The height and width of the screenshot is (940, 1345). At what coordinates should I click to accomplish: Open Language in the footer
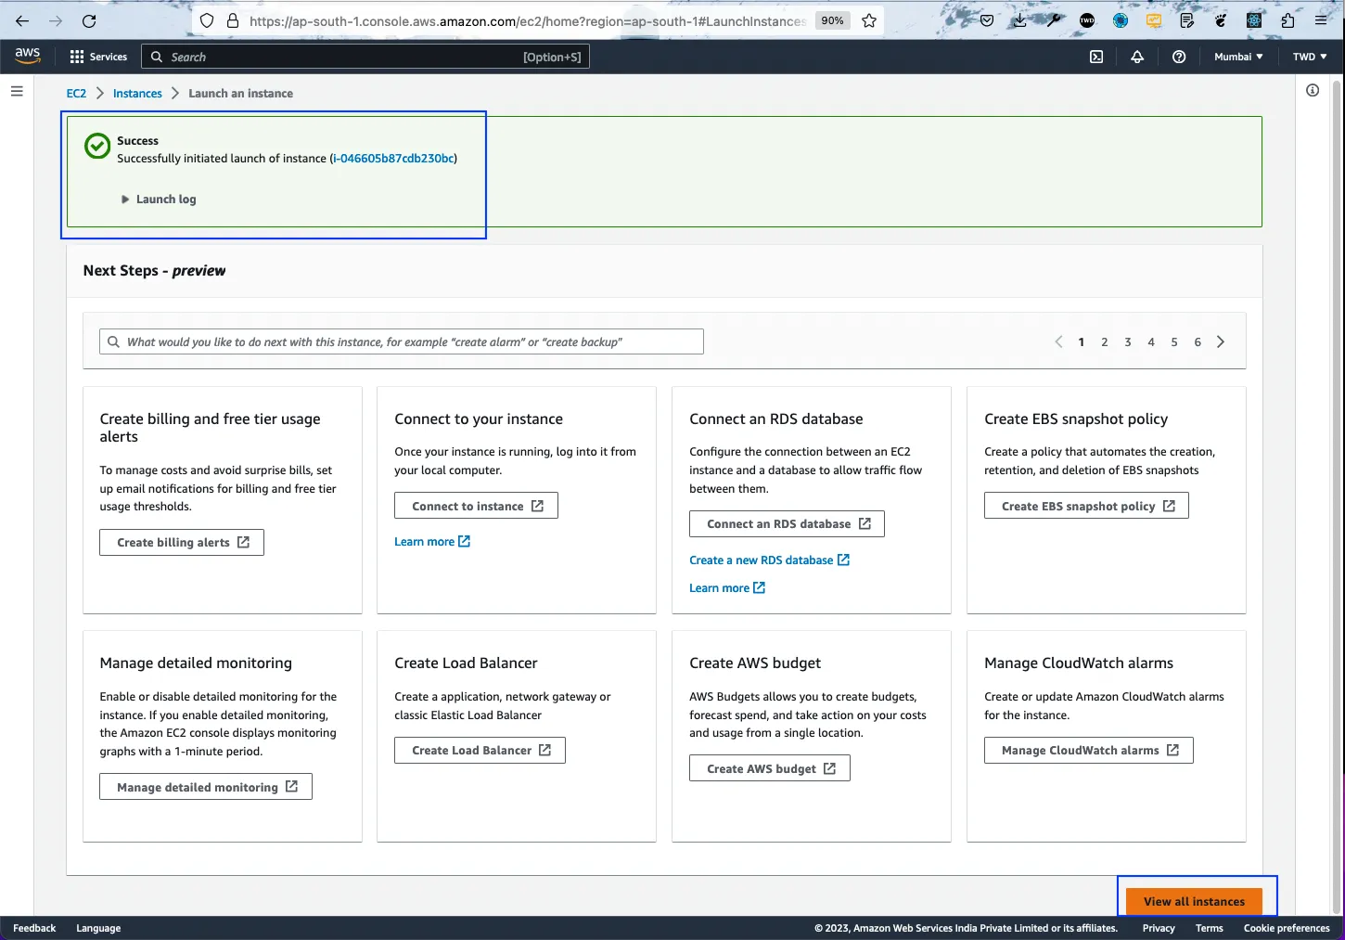[x=98, y=928]
